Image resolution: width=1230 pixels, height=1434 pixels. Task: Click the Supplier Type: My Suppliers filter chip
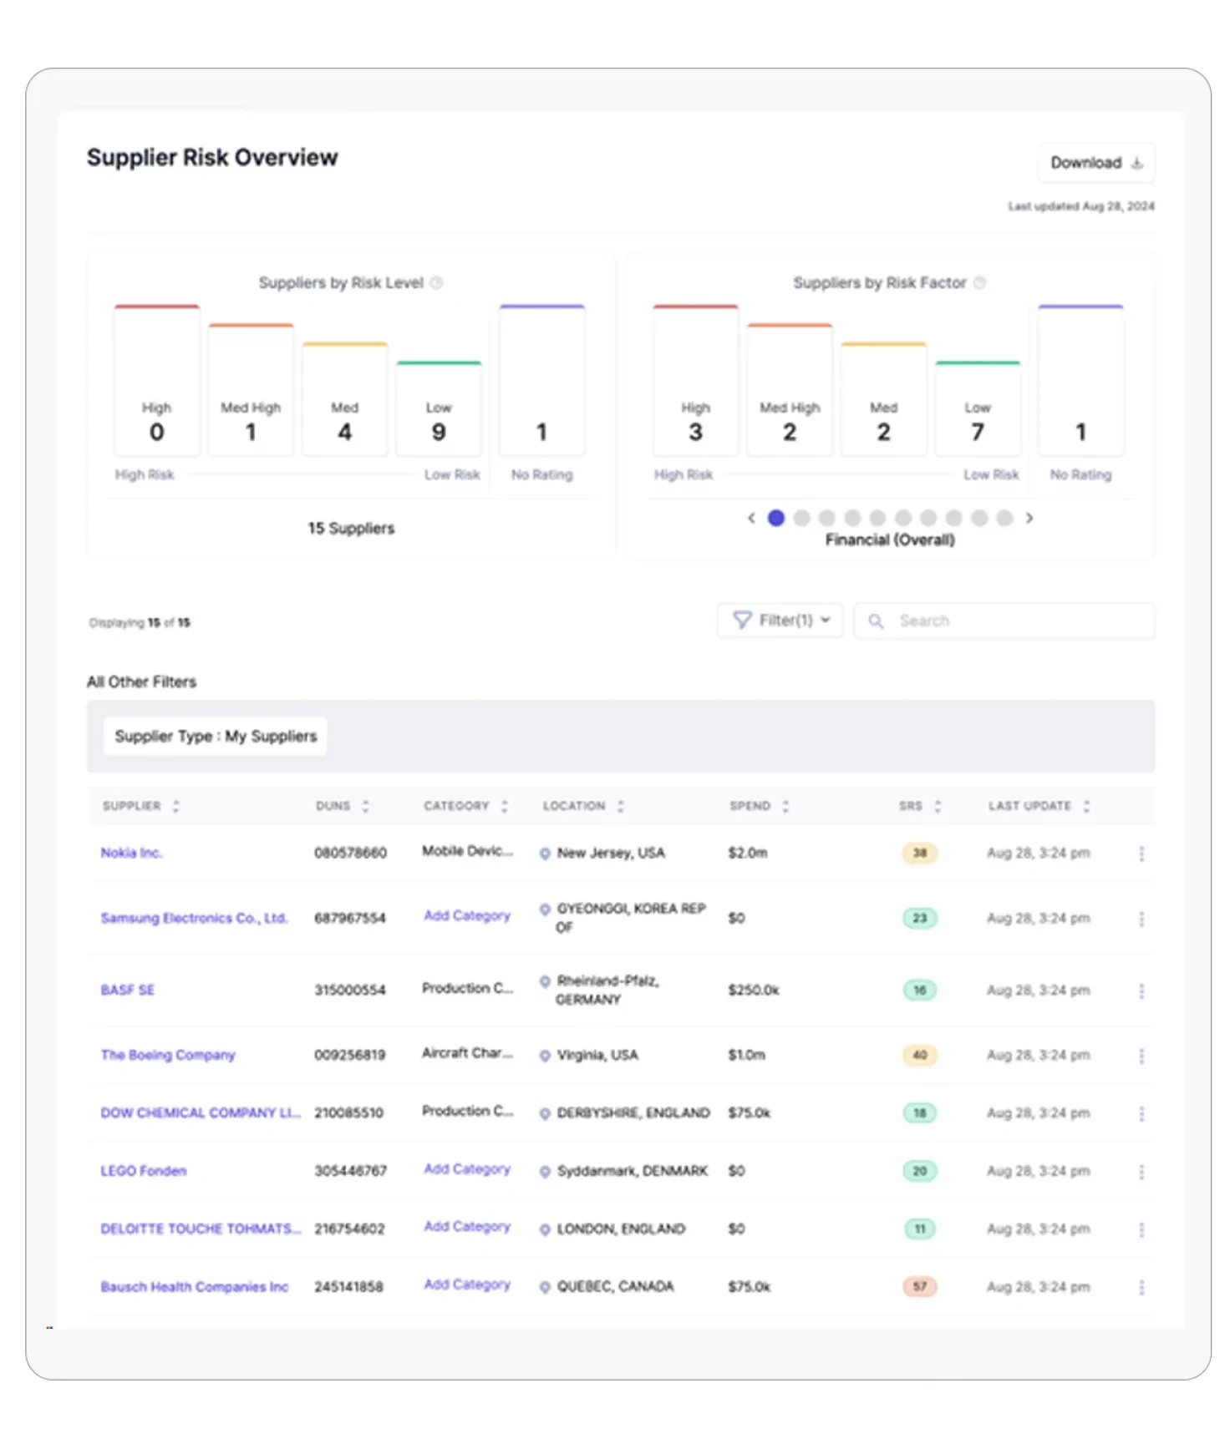pos(216,736)
